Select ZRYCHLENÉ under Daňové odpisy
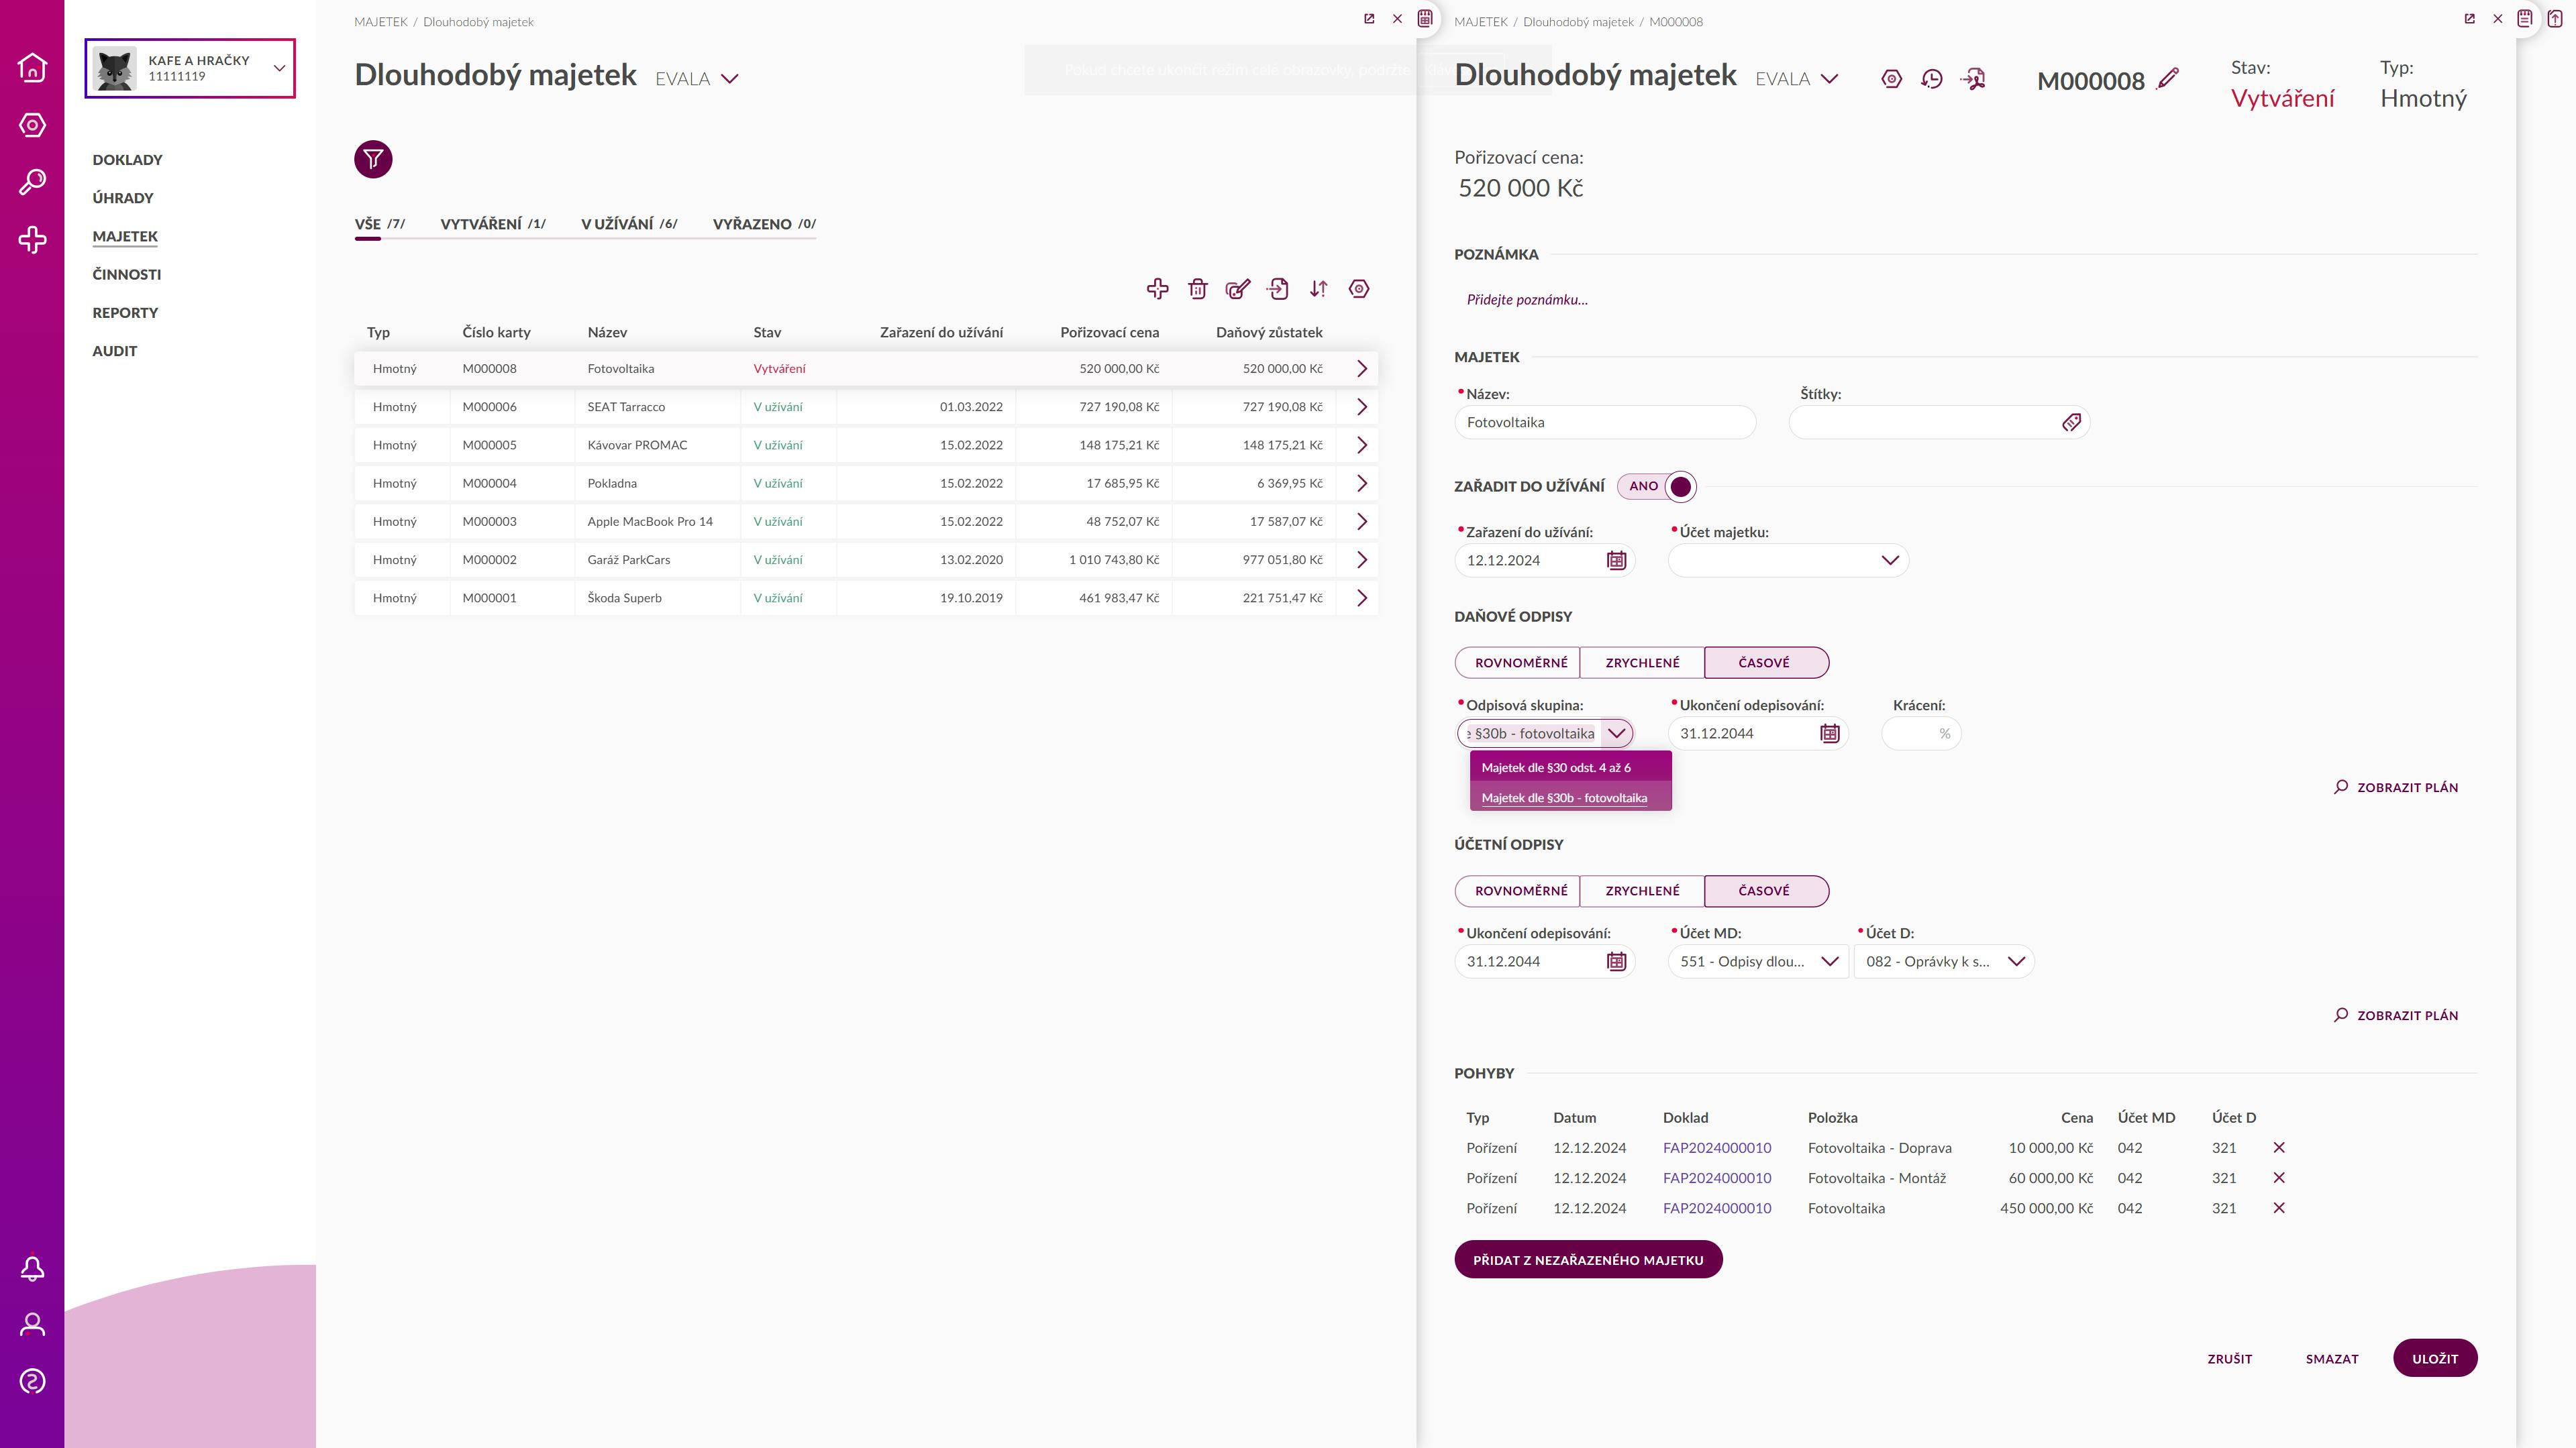 click(1642, 663)
